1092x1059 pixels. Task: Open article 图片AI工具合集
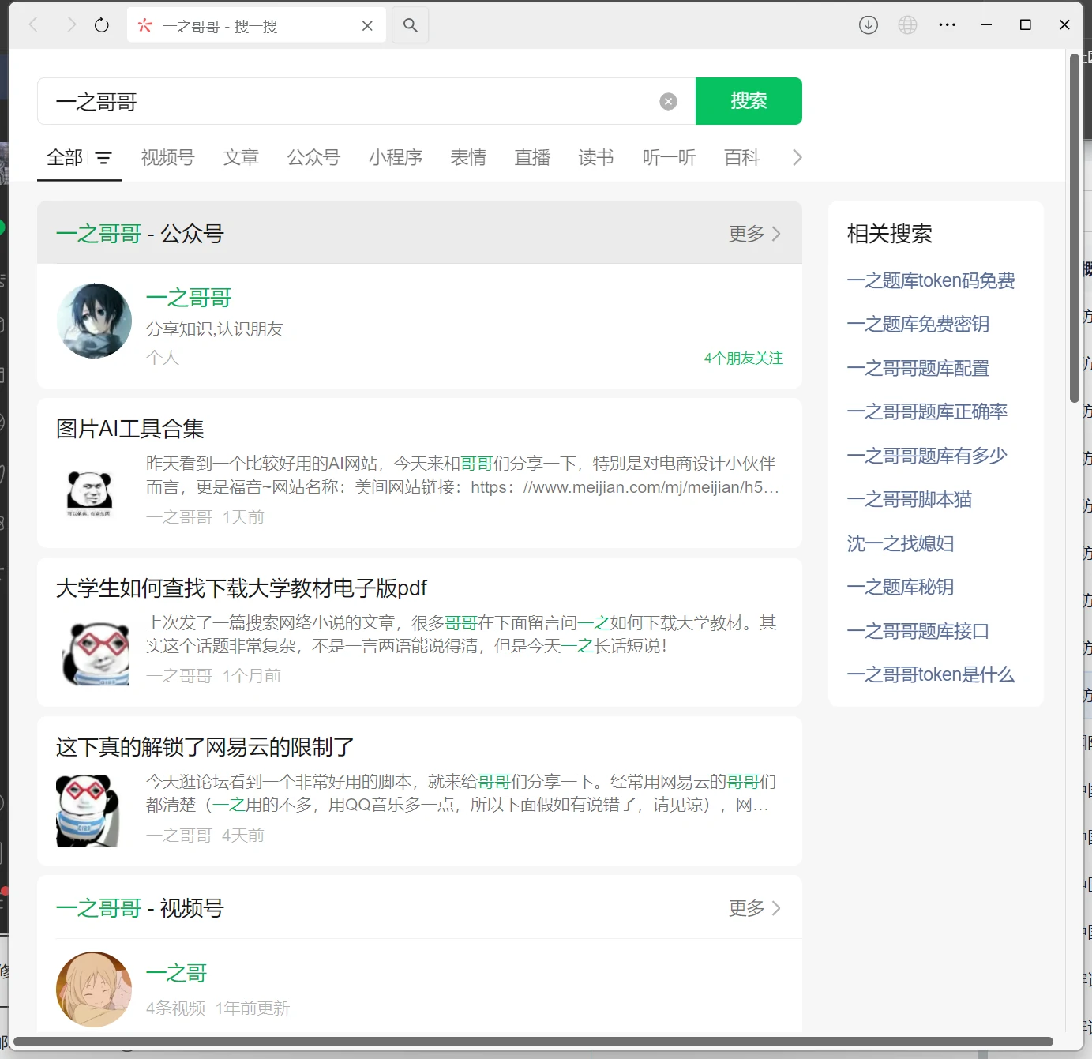(129, 428)
